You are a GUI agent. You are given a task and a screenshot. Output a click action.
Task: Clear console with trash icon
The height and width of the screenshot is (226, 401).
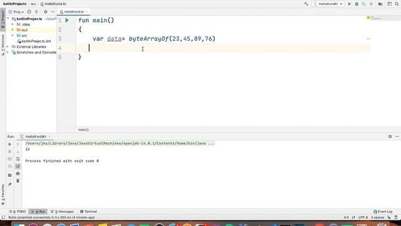pos(18,181)
